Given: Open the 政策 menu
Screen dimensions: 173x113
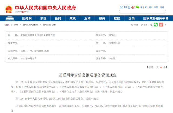Looking at the screenshot, I should click(73, 18).
